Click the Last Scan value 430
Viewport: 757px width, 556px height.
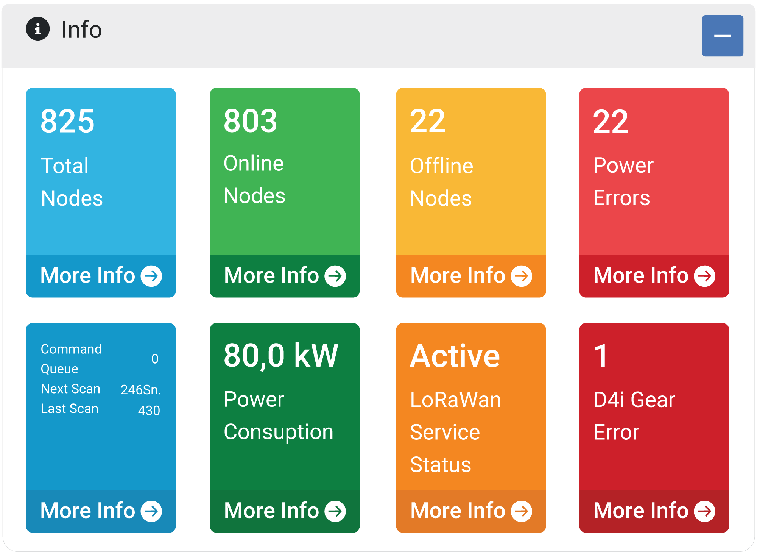click(x=149, y=411)
